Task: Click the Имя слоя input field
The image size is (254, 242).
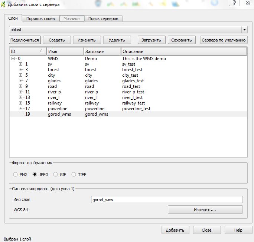Action: pyautogui.click(x=167, y=199)
